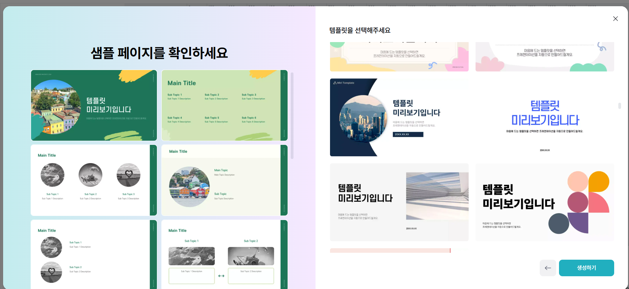The image size is (629, 289).
Task: Click the 템플릿을 선택해주세요 heading
Action: 360,30
